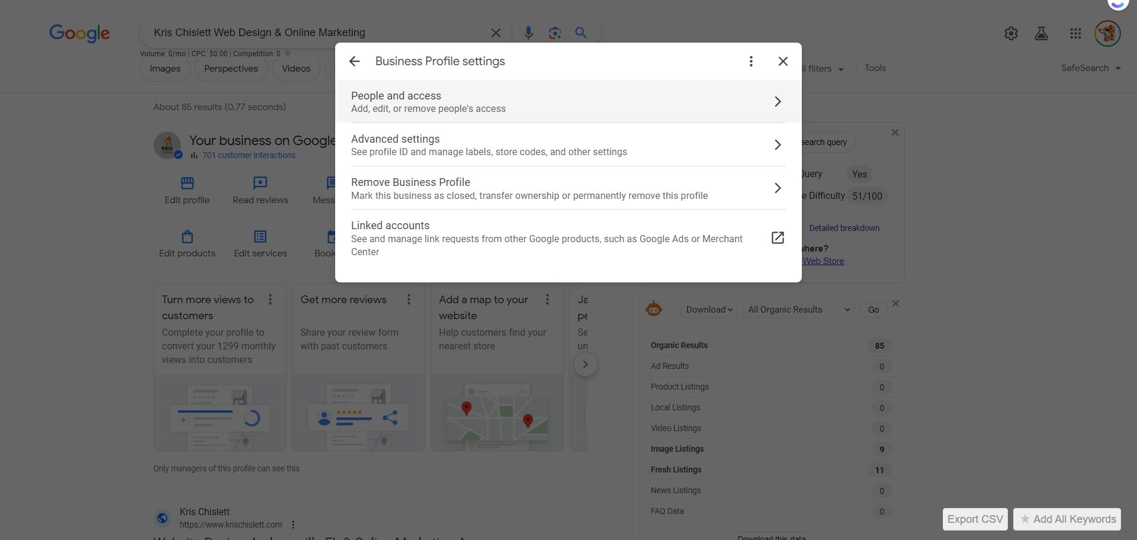
Task: Open Advanced settings option
Action: pyautogui.click(x=567, y=145)
